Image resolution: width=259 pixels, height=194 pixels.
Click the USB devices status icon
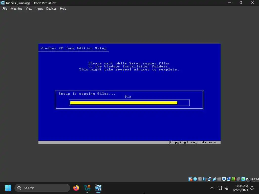(214, 179)
